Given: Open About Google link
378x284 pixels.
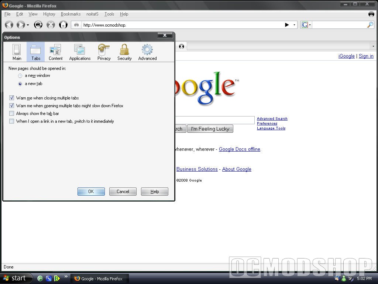Looking at the screenshot, I should [237, 169].
